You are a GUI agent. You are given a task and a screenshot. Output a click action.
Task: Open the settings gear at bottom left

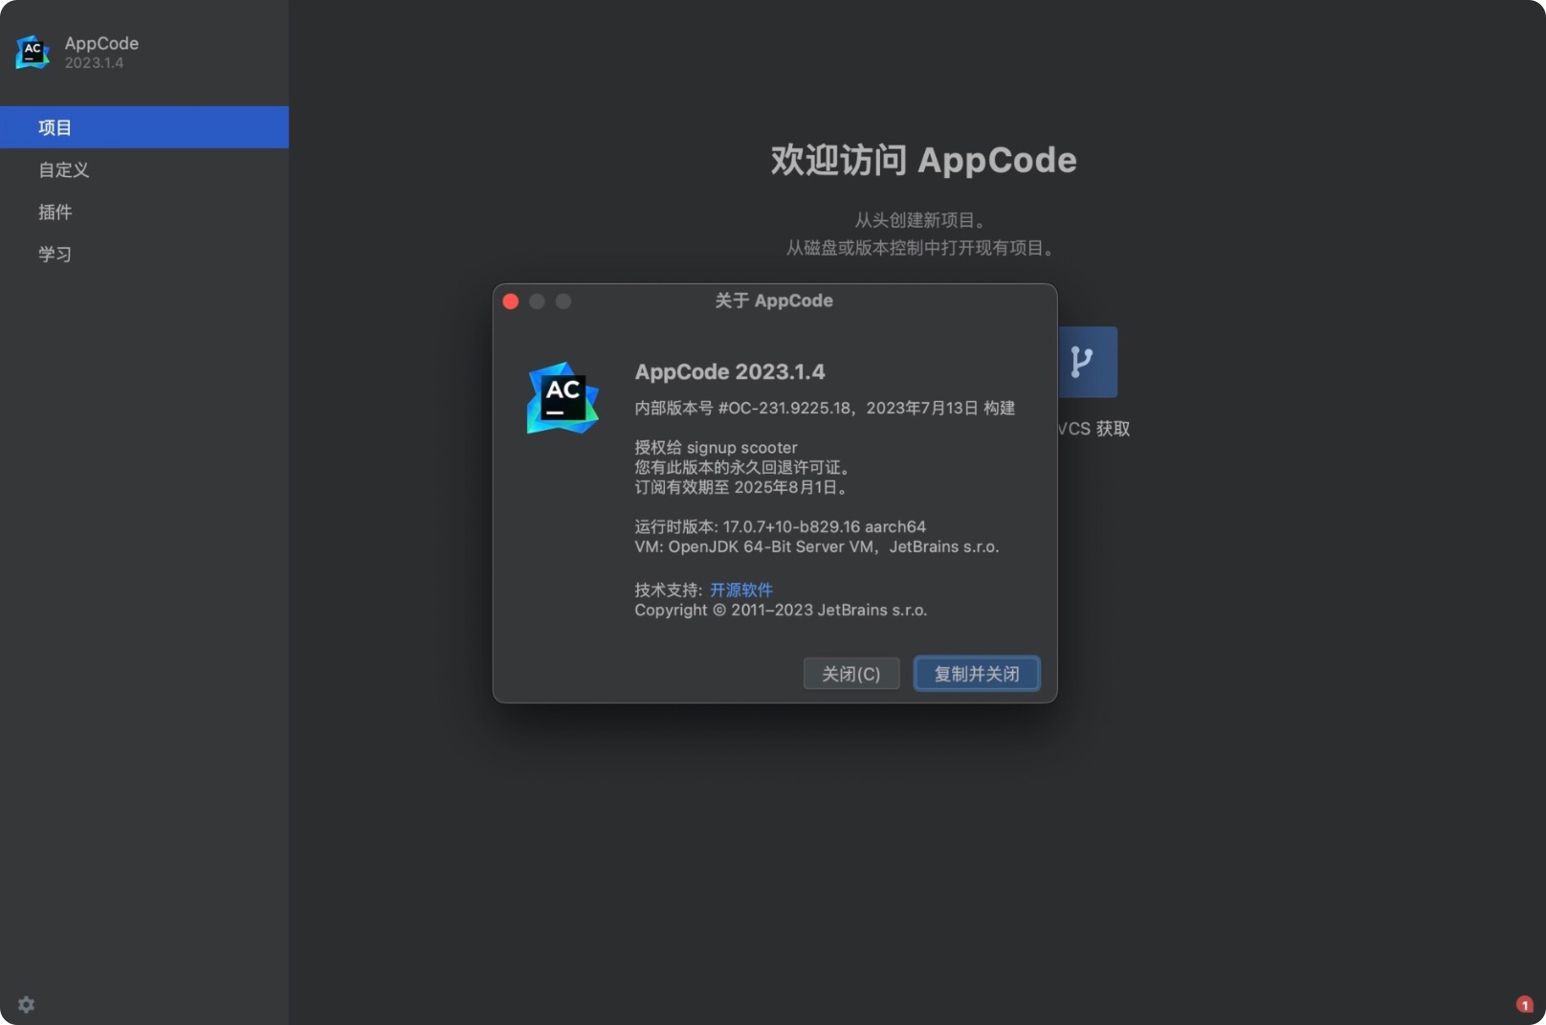pos(26,1004)
